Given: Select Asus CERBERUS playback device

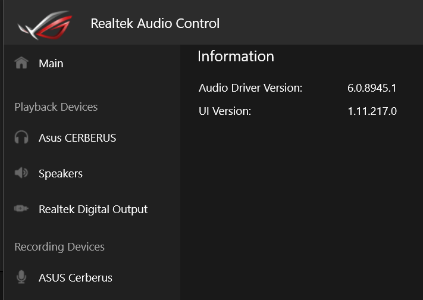Looking at the screenshot, I should (x=77, y=138).
